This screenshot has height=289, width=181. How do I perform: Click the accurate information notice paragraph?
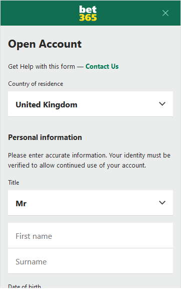tap(89, 161)
